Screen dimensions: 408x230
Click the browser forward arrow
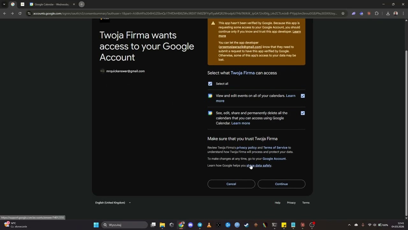pos(12,13)
